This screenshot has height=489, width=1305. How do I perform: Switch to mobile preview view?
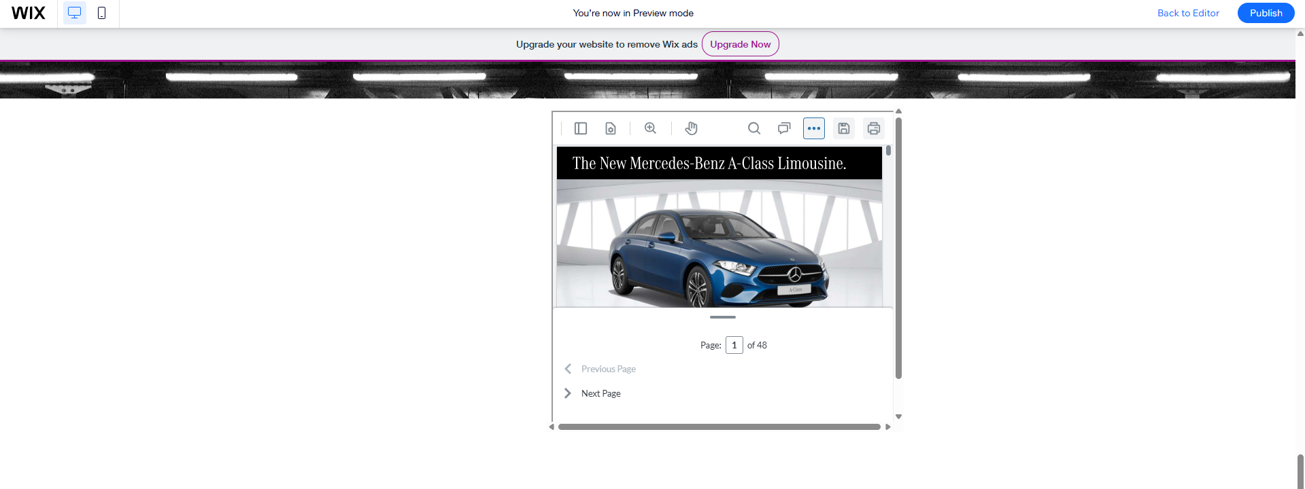click(x=102, y=13)
